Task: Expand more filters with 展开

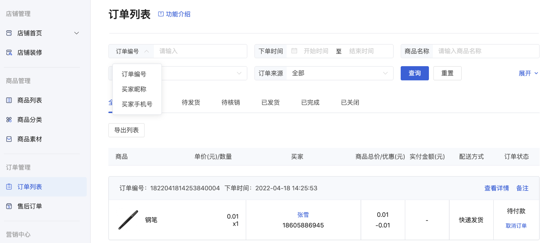Action: (528, 73)
